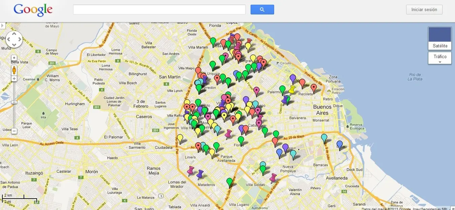Screen dimensions: 455x210
Task: Select the magenta pushpin above Mataderos
Action: 191,170
